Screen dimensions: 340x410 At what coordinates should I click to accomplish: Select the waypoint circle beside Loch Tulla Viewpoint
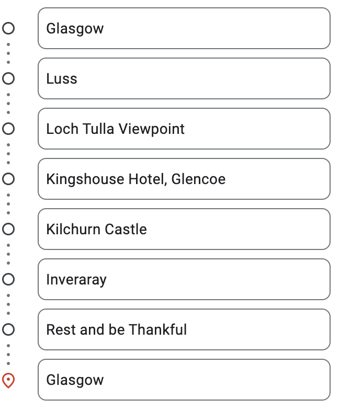8,129
